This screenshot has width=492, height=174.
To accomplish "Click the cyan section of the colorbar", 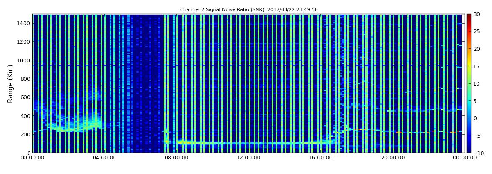I will 469,101.
